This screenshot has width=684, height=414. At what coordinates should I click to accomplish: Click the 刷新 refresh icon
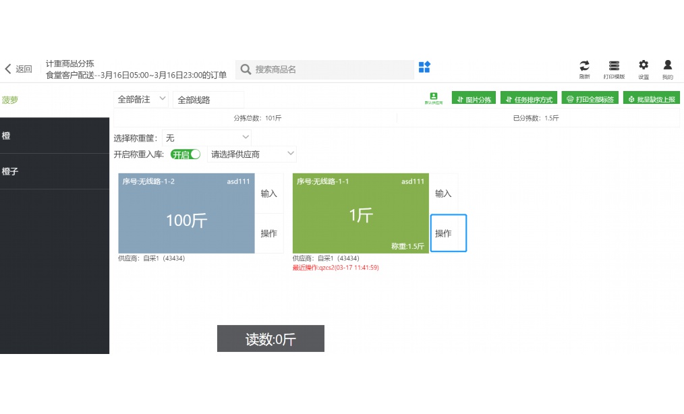click(x=584, y=67)
